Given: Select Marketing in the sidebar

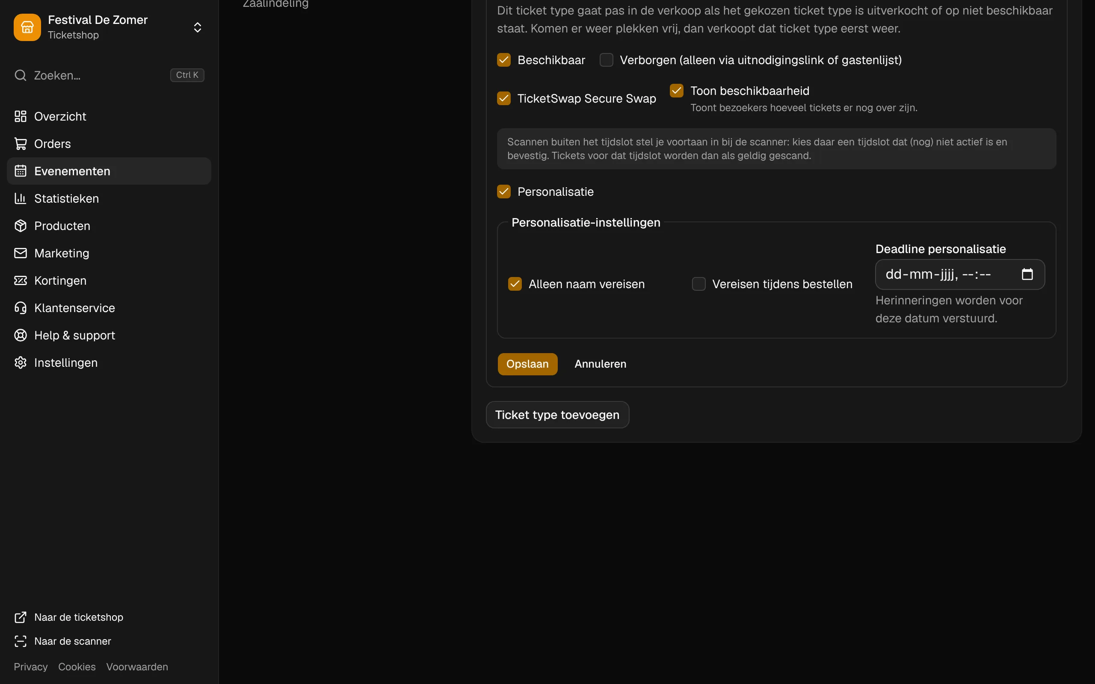Looking at the screenshot, I should coord(109,254).
